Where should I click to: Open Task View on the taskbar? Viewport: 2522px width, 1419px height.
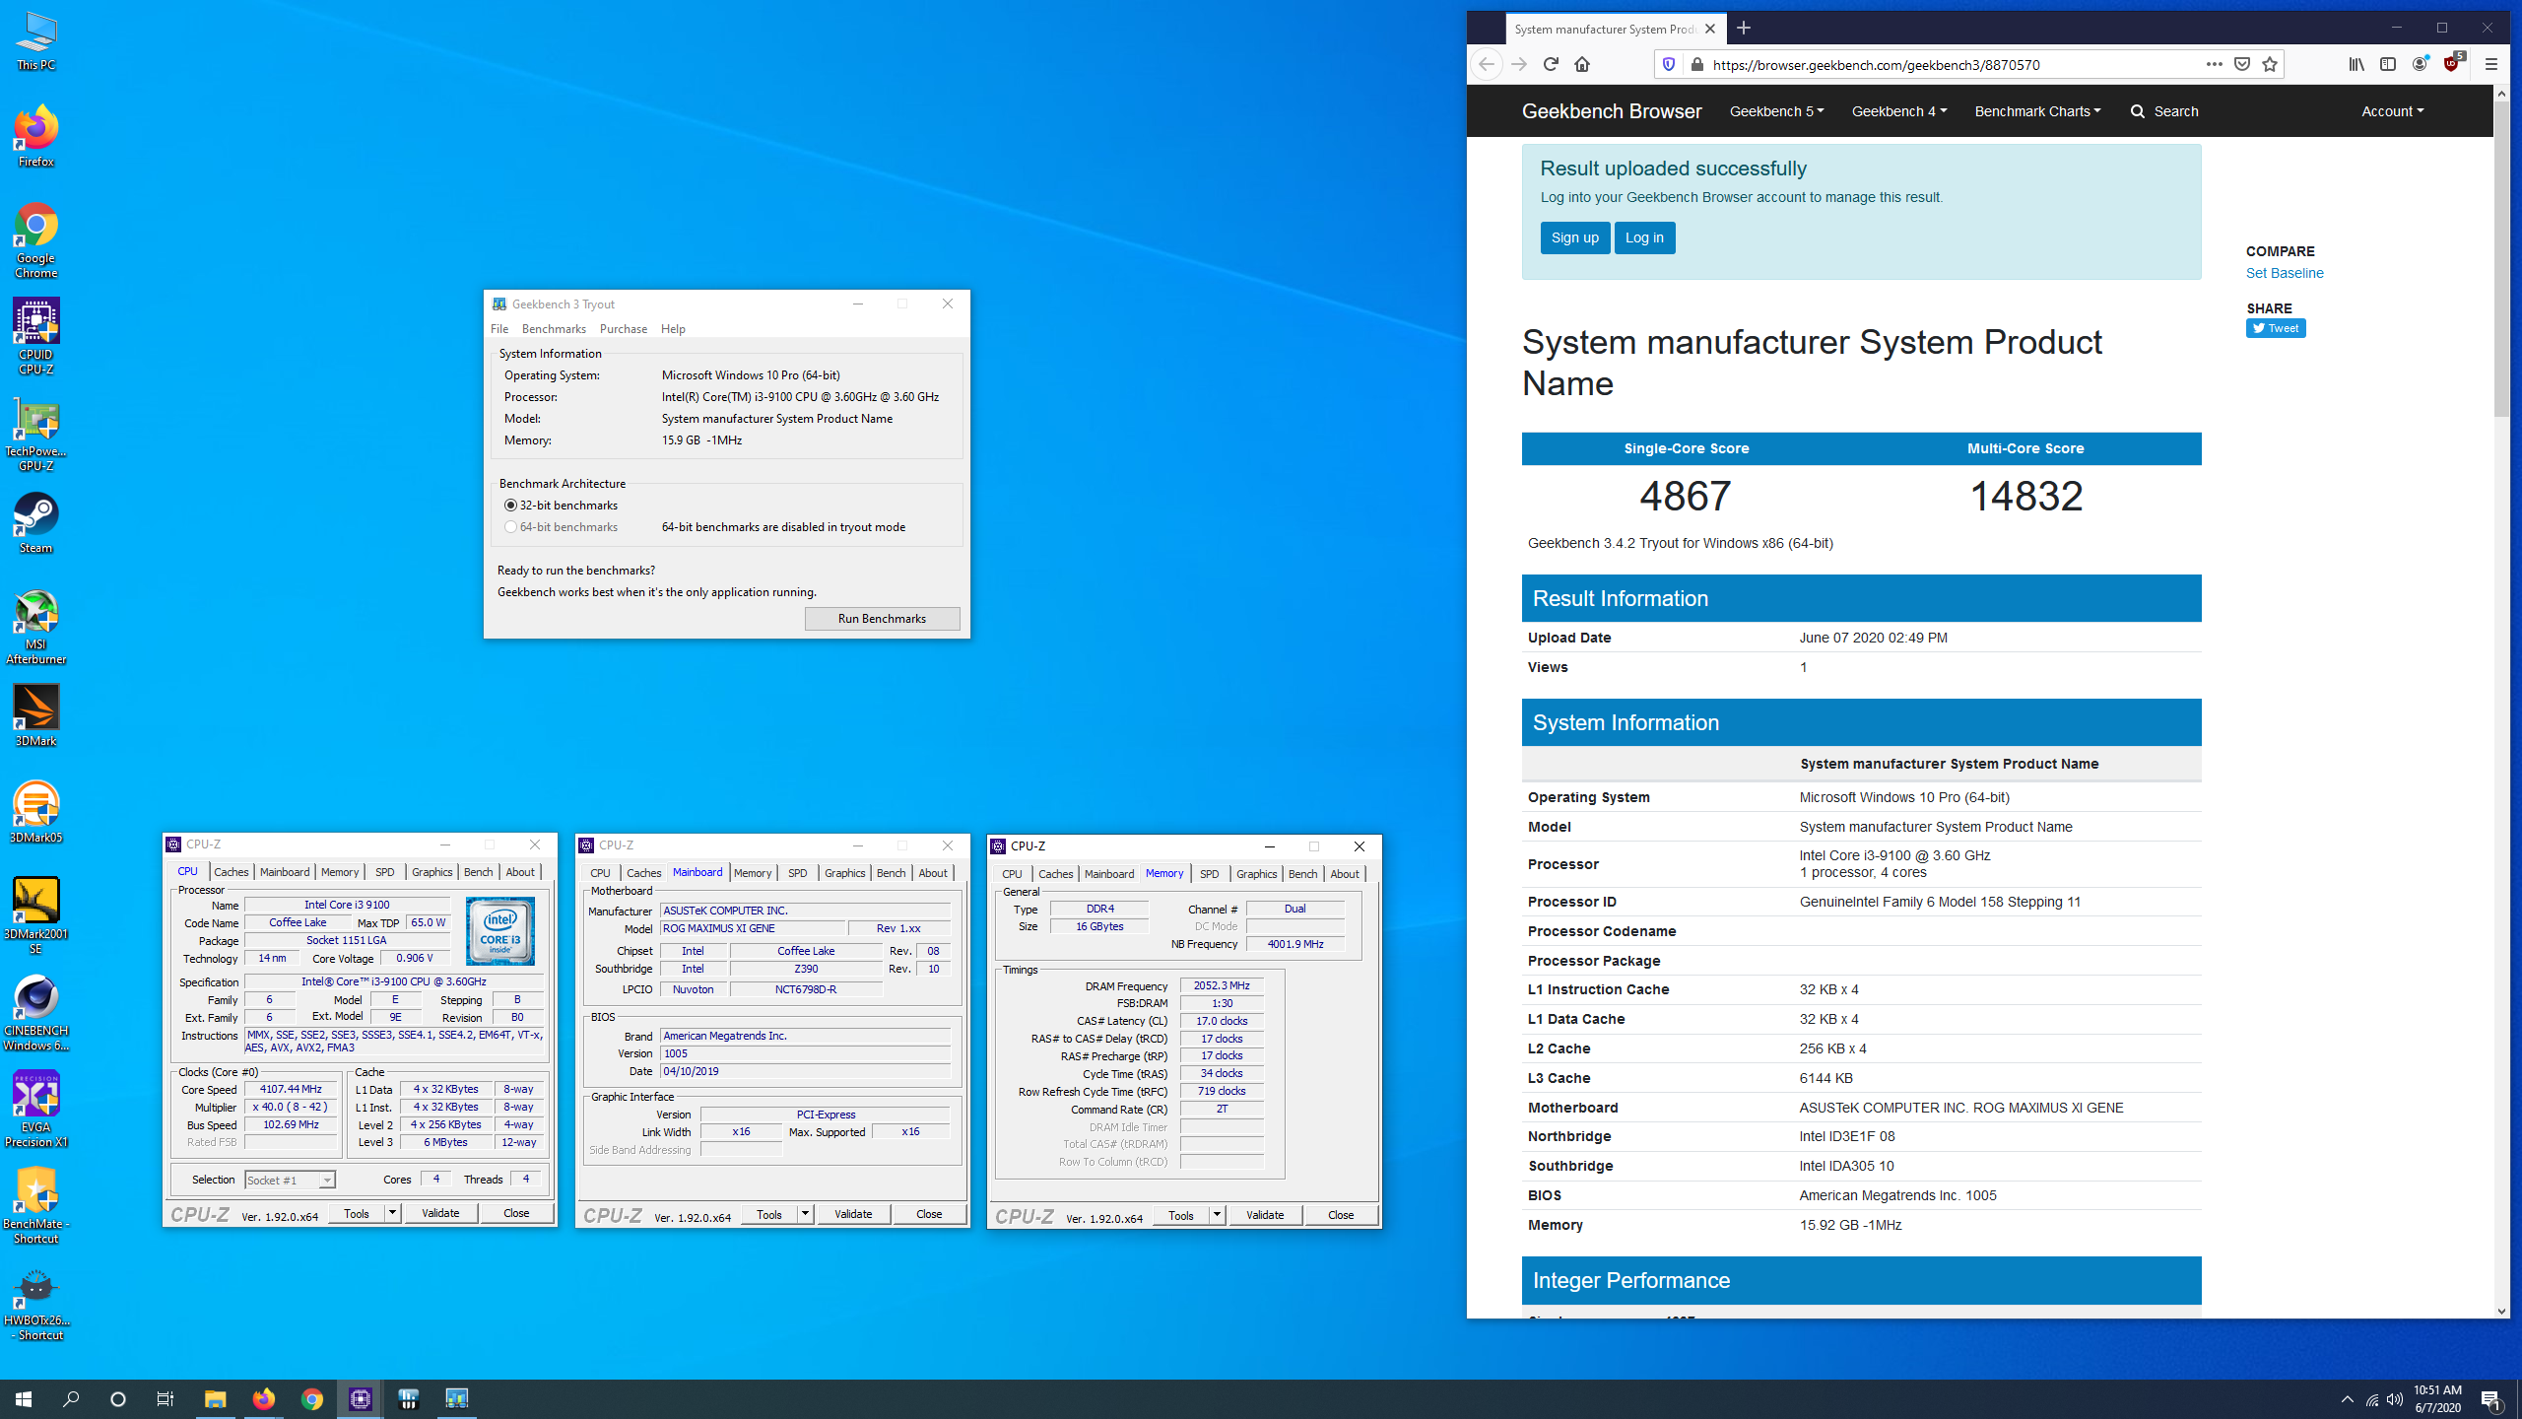[x=166, y=1399]
